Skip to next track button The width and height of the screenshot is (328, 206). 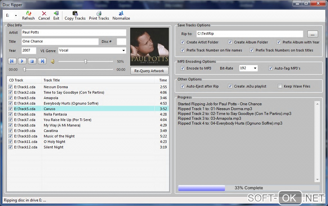tap(42, 61)
